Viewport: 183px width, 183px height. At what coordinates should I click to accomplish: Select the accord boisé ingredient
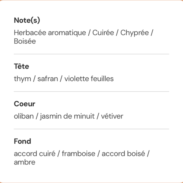pyautogui.click(x=123, y=154)
